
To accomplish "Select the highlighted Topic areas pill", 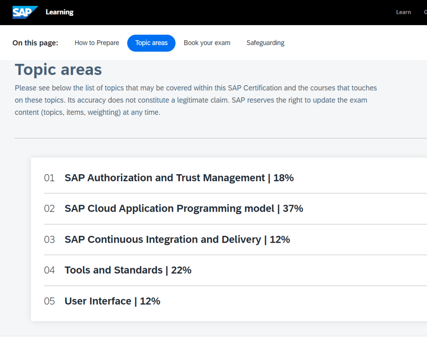I will [x=151, y=43].
